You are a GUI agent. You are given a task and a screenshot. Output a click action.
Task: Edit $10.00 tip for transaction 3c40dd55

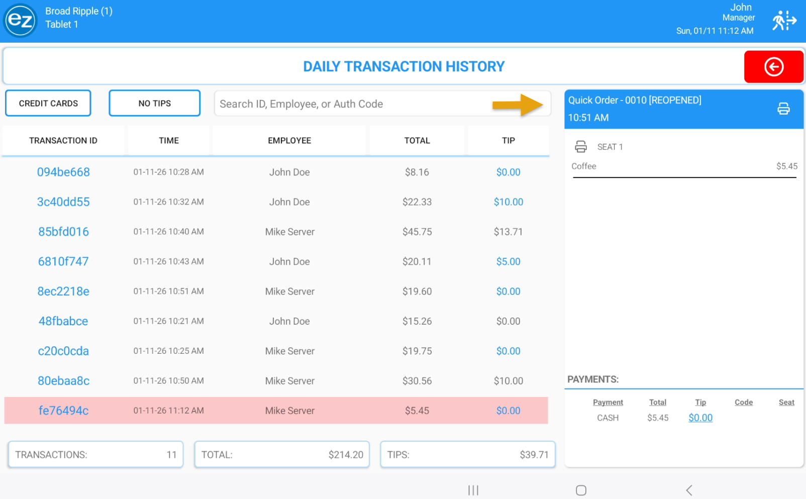pyautogui.click(x=509, y=202)
